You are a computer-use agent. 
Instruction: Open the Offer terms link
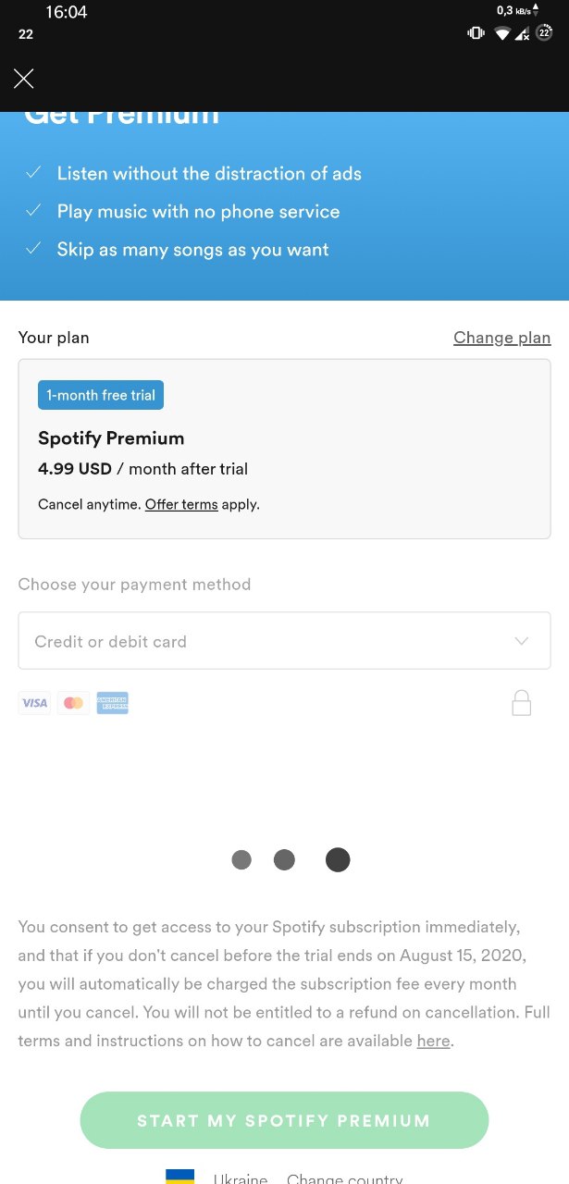[x=181, y=505]
